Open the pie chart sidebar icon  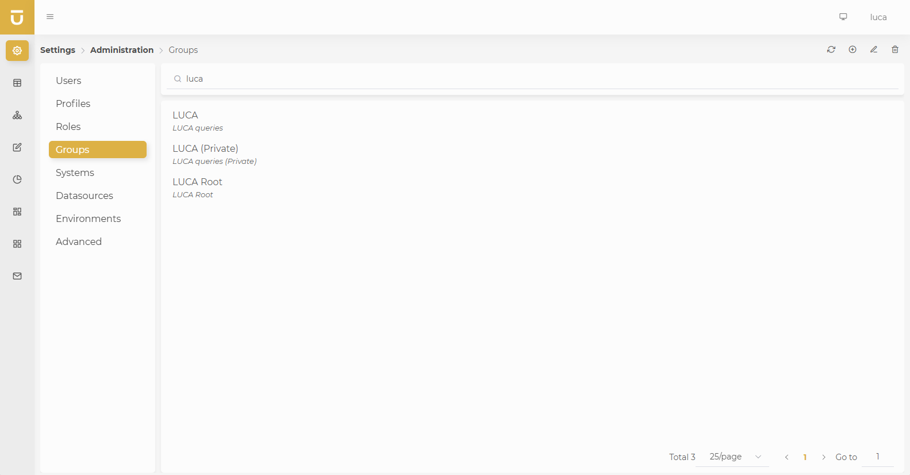[x=17, y=179]
